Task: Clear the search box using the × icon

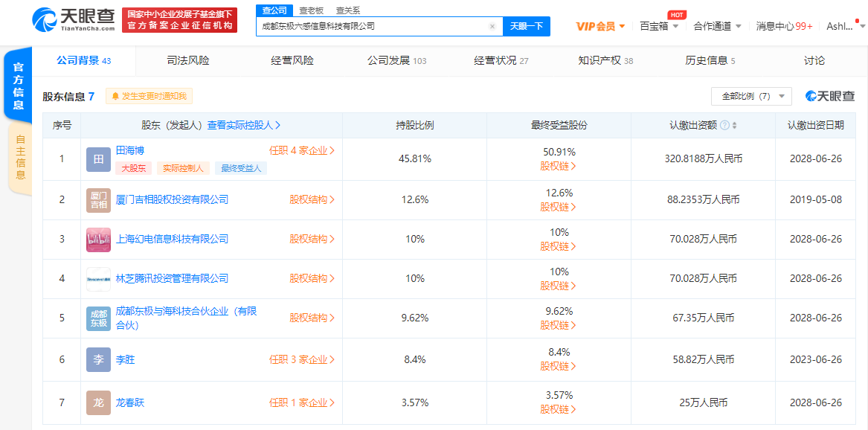Action: coord(492,26)
